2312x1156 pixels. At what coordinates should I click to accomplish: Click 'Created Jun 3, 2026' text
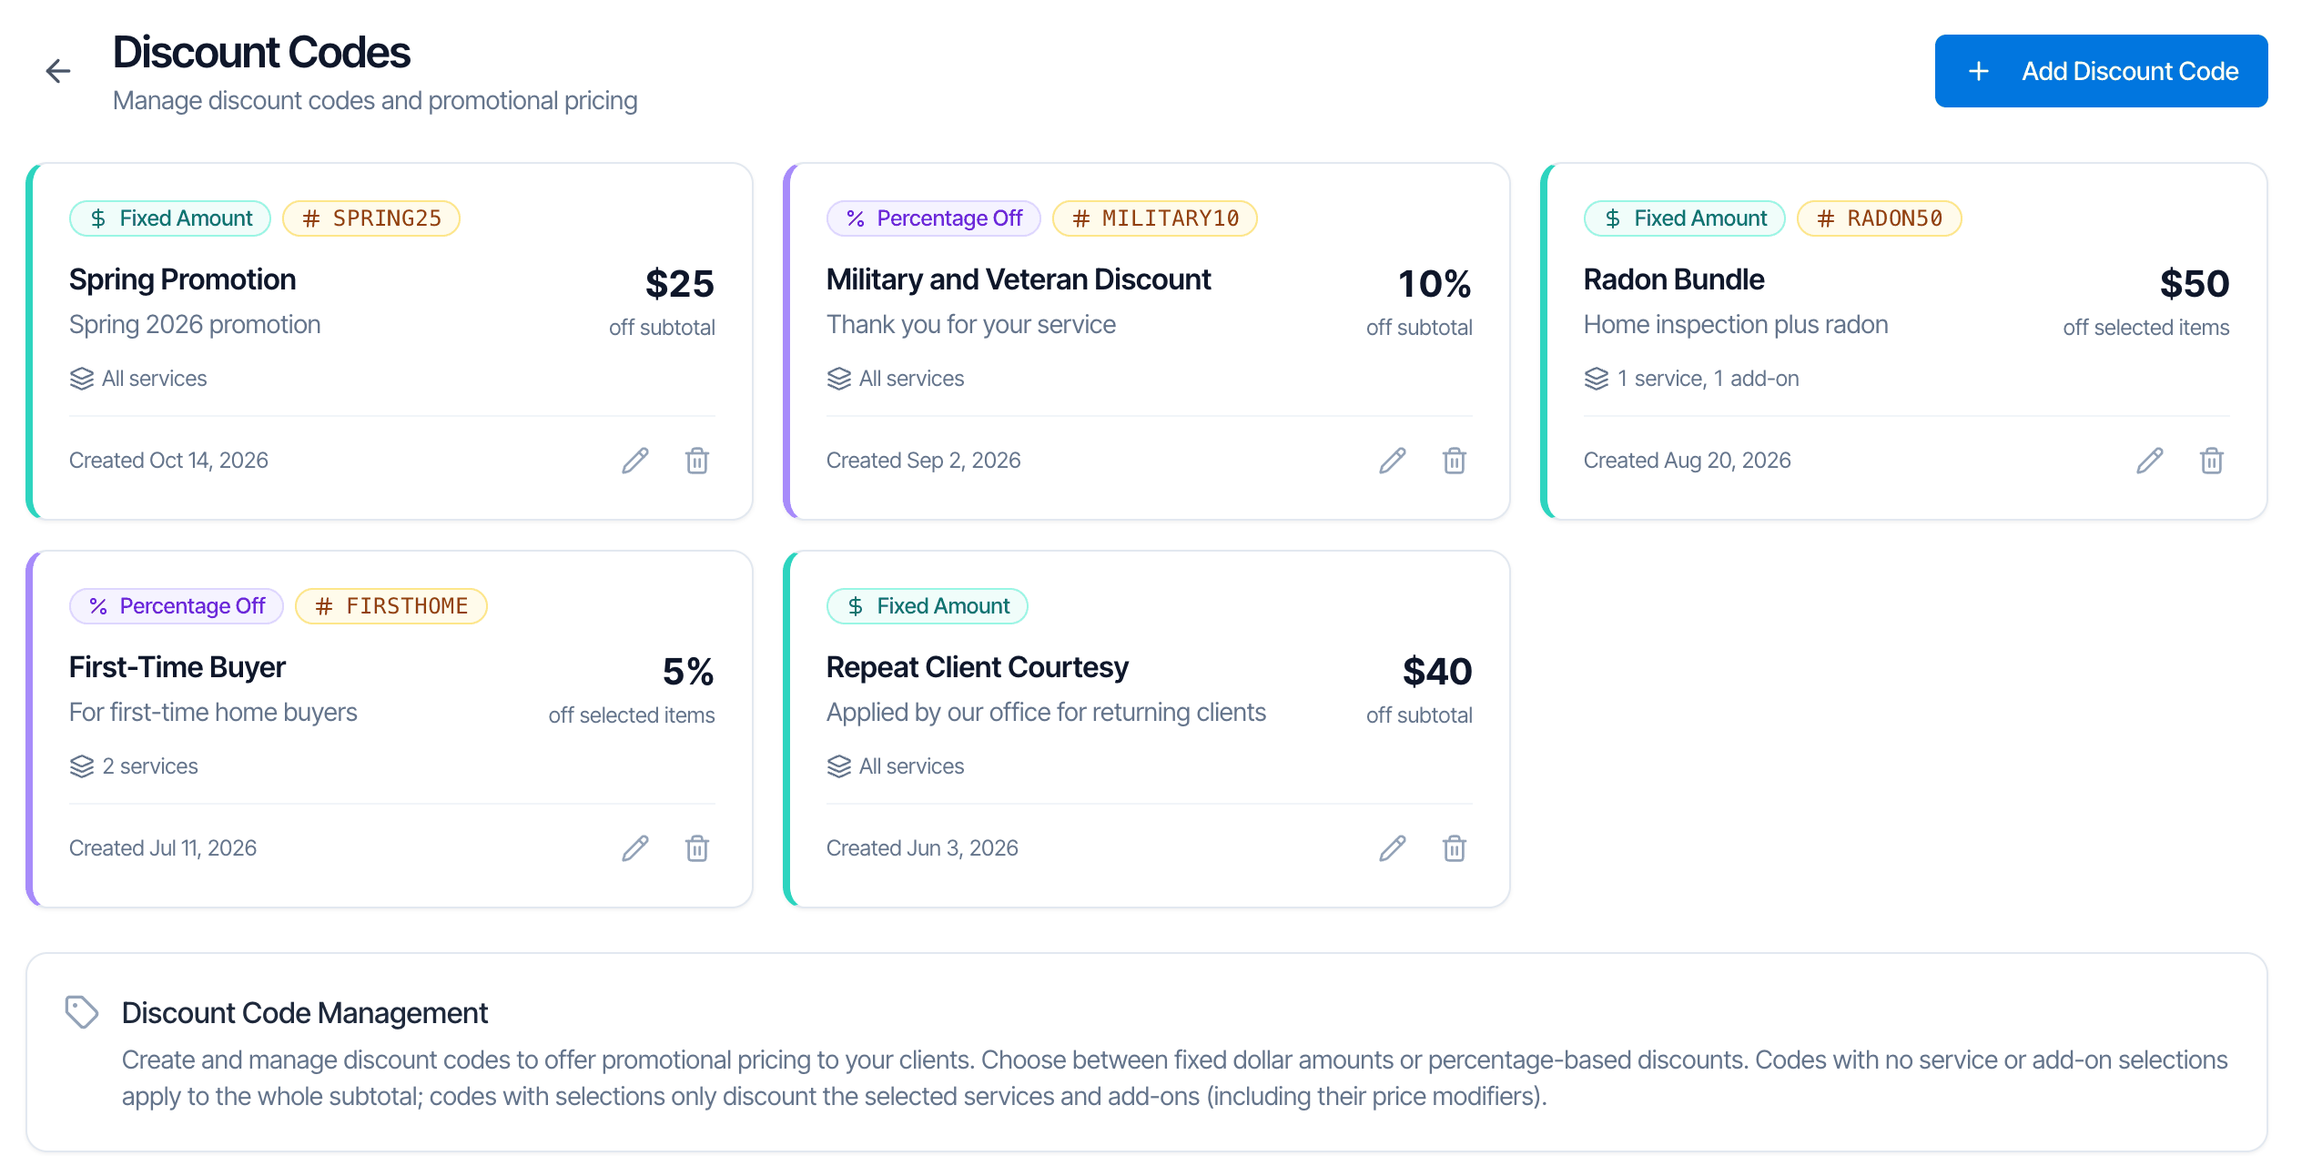pyautogui.click(x=922, y=848)
